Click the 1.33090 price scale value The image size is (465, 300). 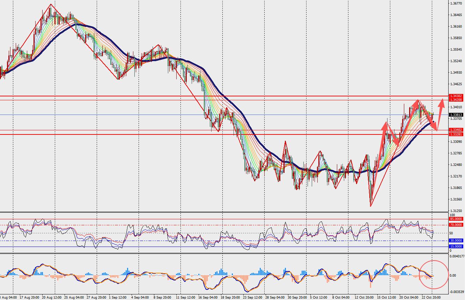456,142
